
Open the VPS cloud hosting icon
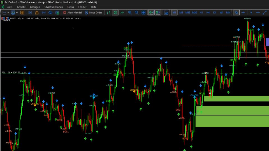coord(50,13)
